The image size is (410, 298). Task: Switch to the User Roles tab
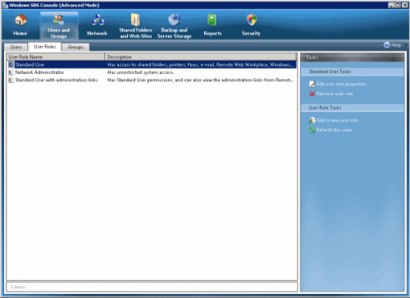tap(44, 47)
